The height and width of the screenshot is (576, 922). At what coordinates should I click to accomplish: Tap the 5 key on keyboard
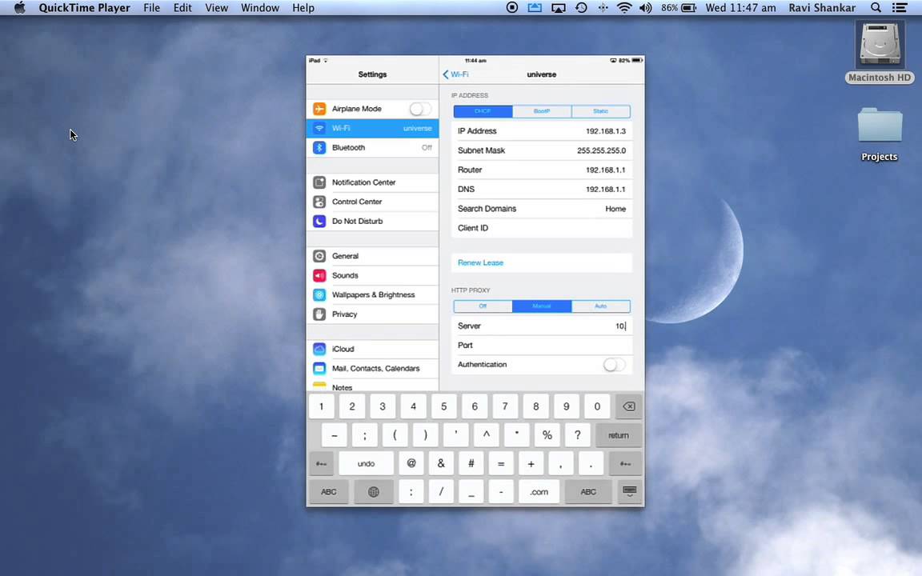coord(444,406)
